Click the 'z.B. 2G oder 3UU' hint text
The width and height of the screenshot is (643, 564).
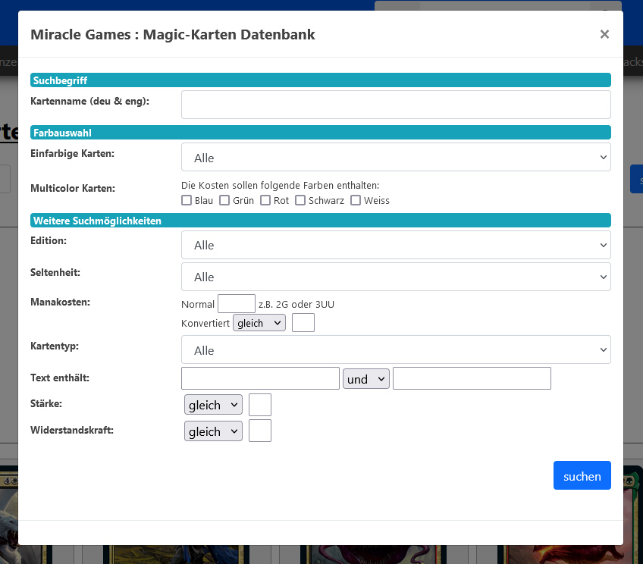click(x=296, y=305)
